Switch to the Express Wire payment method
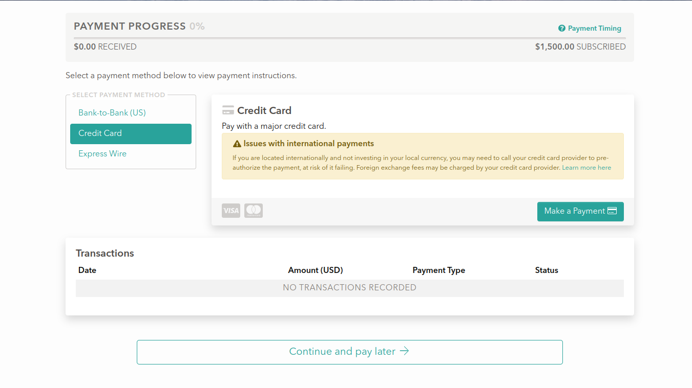Viewport: 692px width, 388px height. click(102, 153)
